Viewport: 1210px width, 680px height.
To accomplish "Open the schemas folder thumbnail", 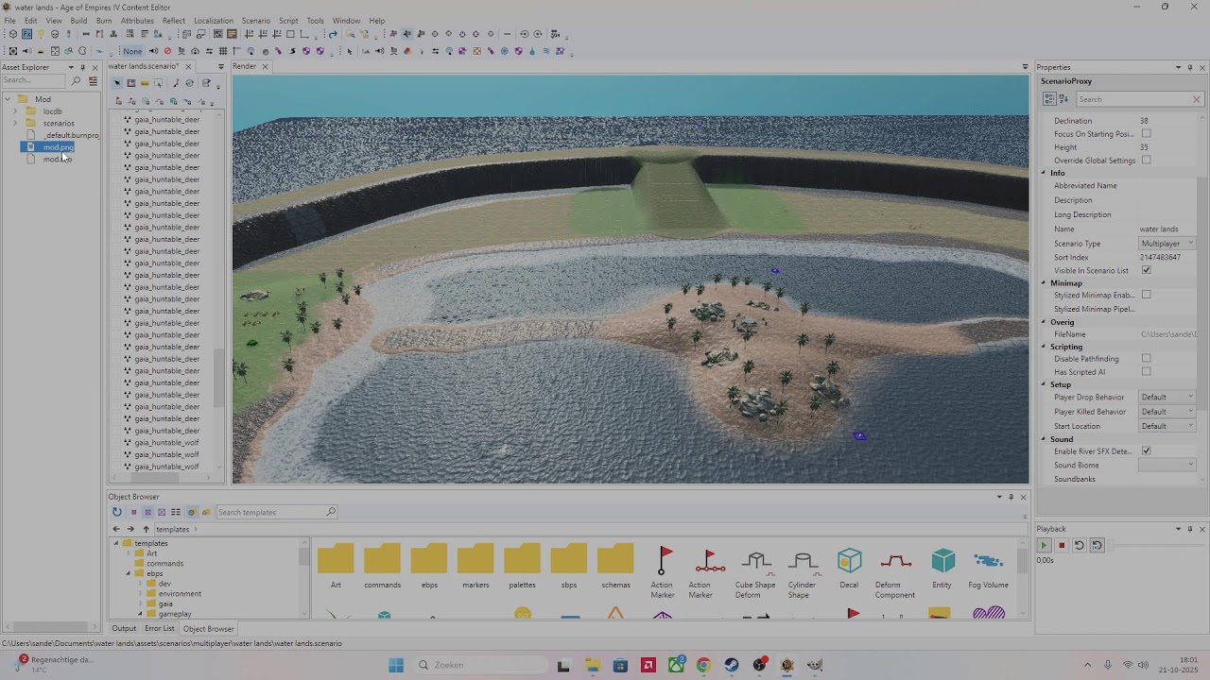I will pyautogui.click(x=615, y=567).
